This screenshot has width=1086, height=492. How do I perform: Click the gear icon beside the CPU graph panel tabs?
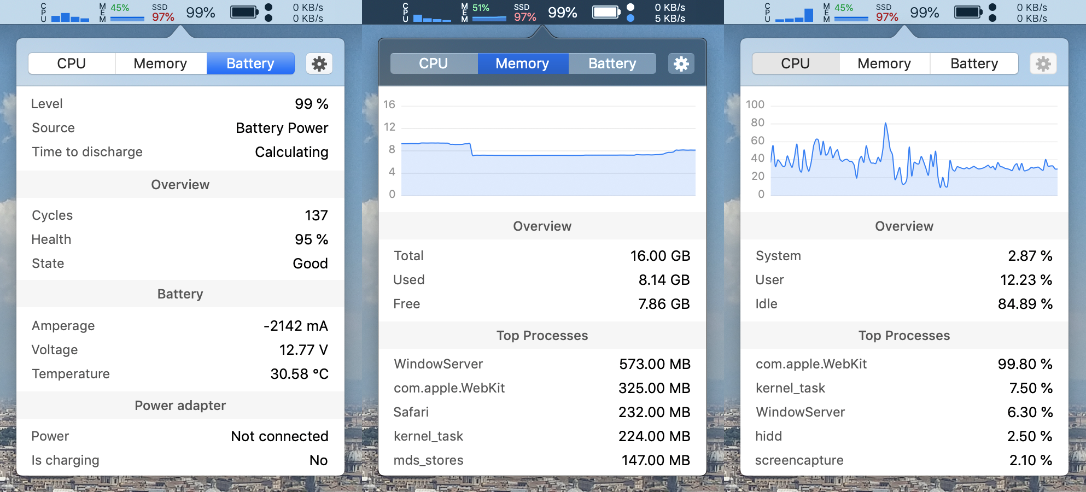[x=1043, y=64]
